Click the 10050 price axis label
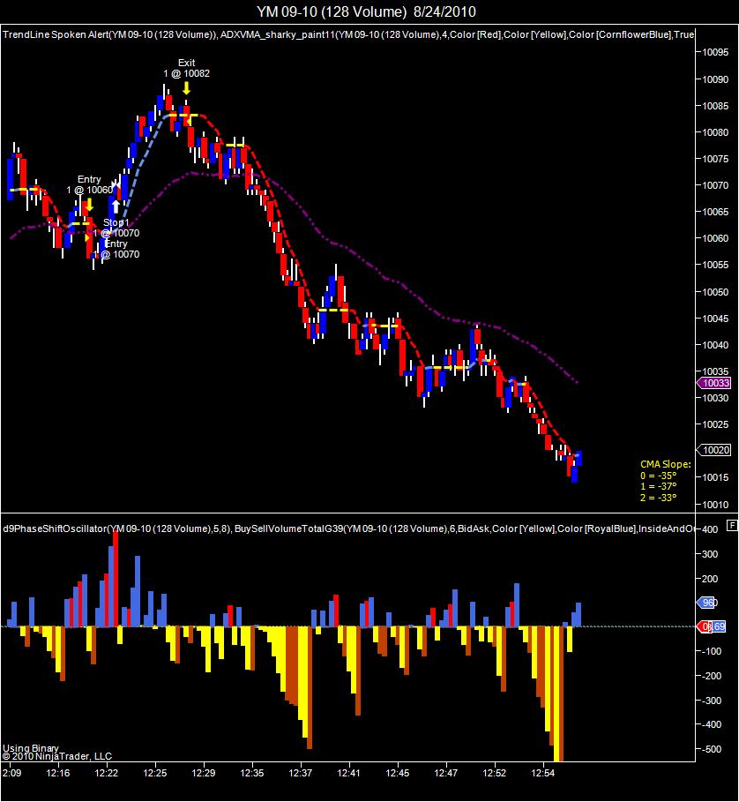The height and width of the screenshot is (802, 739). pos(715,292)
